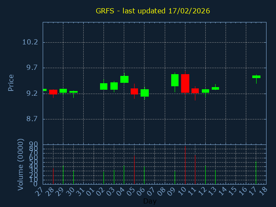Click the green volume bar on day 12
Screen dimensions: 276x207
point(205,174)
